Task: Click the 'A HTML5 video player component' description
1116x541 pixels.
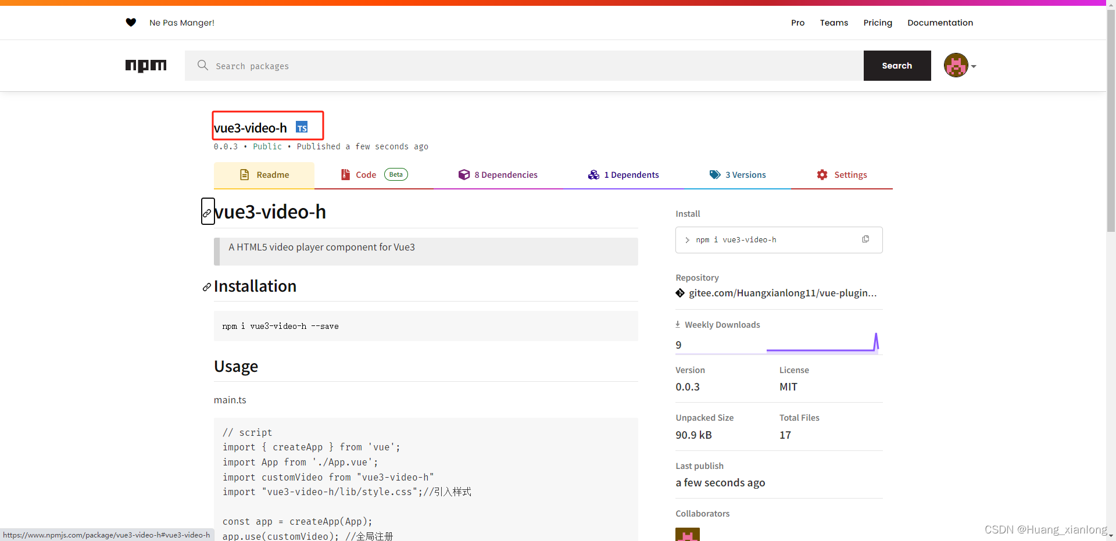Action: 321,247
